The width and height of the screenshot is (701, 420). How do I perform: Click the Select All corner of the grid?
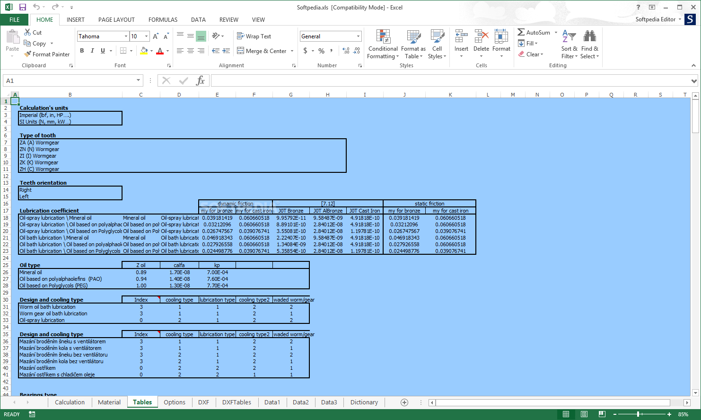(5, 95)
